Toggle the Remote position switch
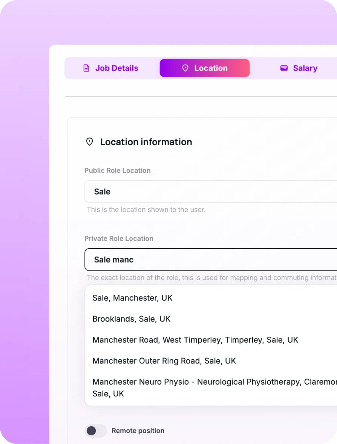Screen dimensions: 337x444 click(x=95, y=431)
